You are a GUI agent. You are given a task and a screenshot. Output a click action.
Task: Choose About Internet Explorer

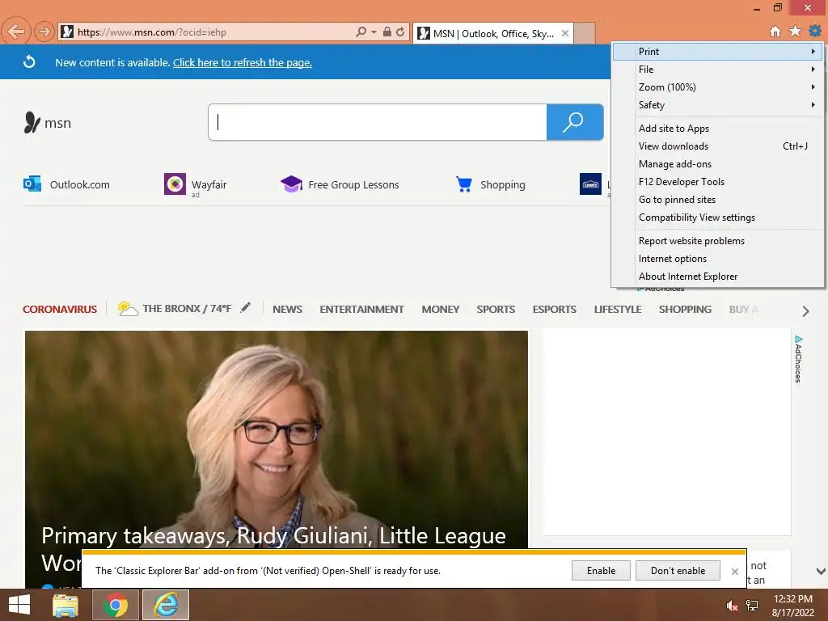click(x=717, y=277)
